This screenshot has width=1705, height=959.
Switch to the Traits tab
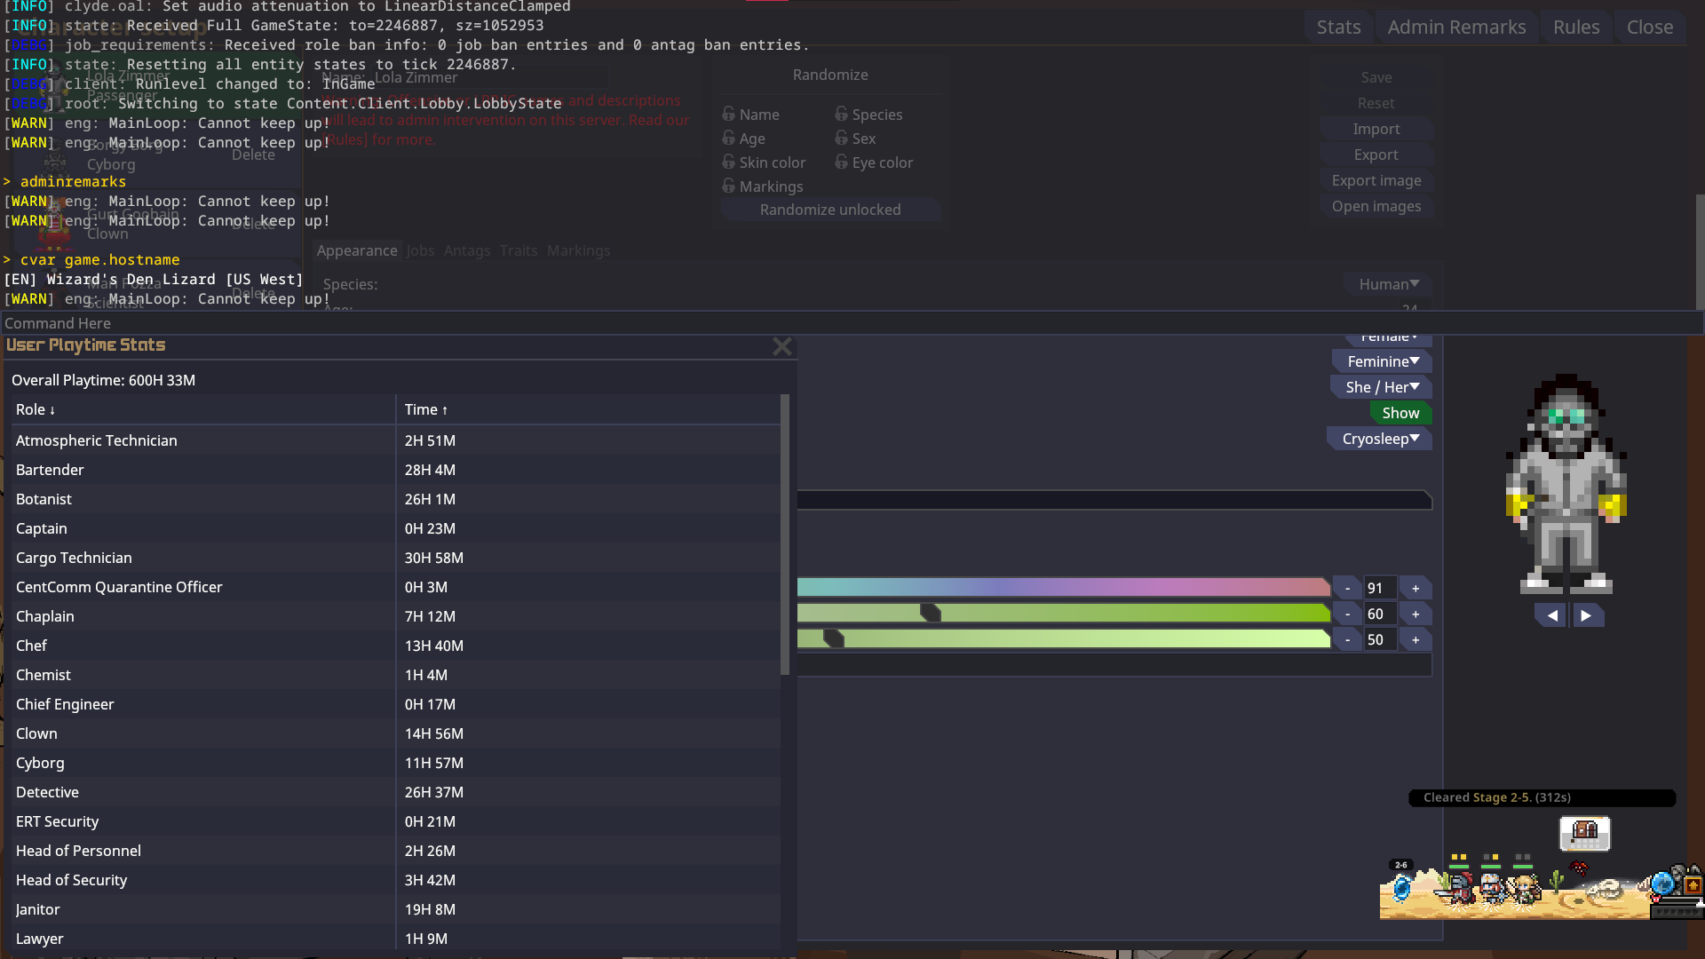coord(519,251)
